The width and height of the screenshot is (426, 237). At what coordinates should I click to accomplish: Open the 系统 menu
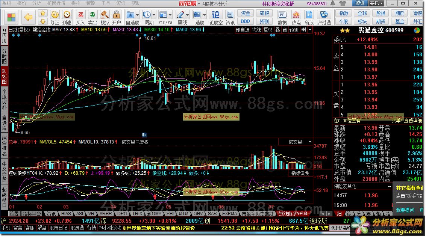click(x=7, y=3)
